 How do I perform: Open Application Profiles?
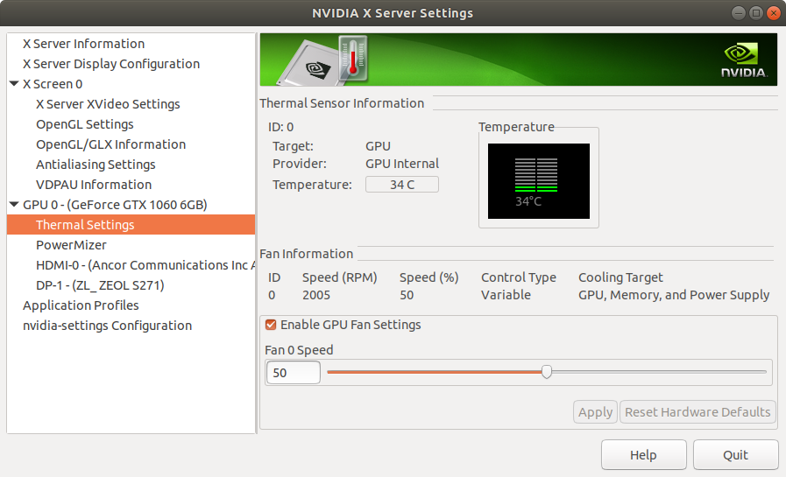[x=81, y=305]
